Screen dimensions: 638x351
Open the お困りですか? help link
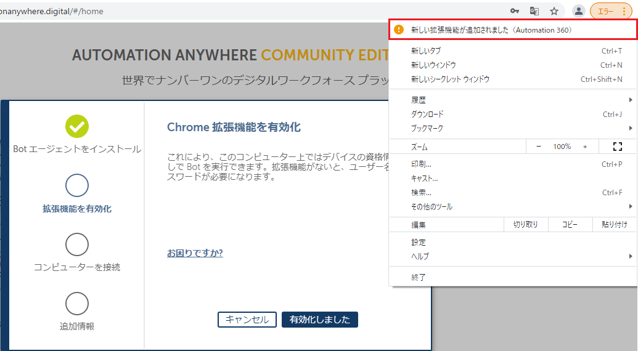click(195, 253)
